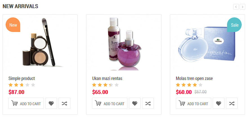
Task: Add Simple product to cart
Action: [x=26, y=103]
